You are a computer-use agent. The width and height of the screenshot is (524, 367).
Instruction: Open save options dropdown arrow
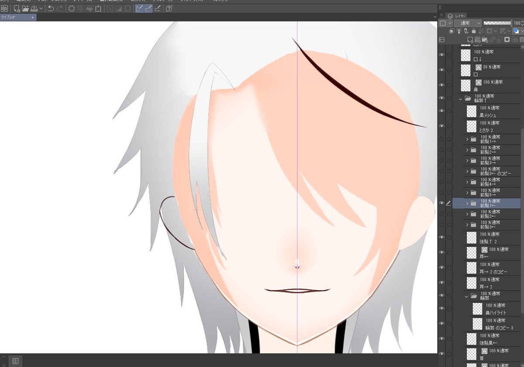click(x=41, y=9)
